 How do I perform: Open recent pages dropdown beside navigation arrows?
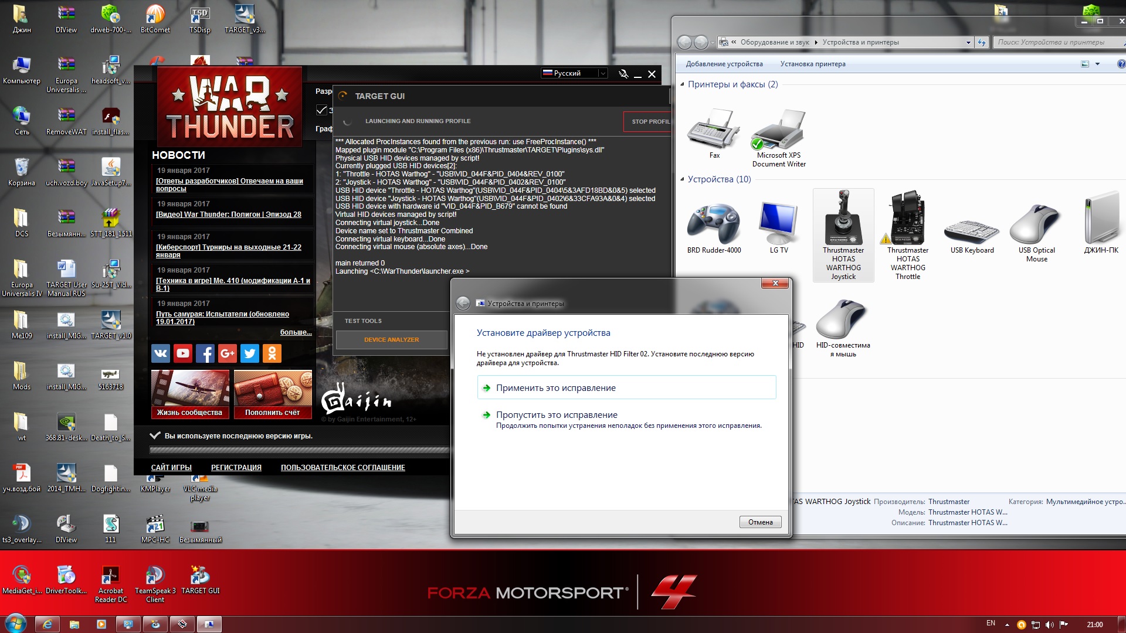click(713, 42)
